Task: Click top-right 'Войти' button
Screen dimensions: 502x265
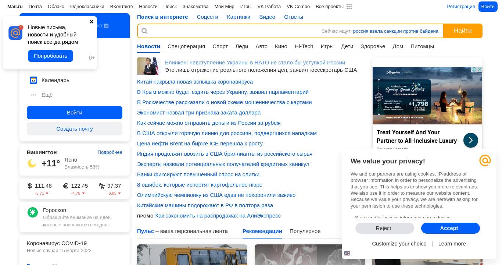Action: (488, 7)
